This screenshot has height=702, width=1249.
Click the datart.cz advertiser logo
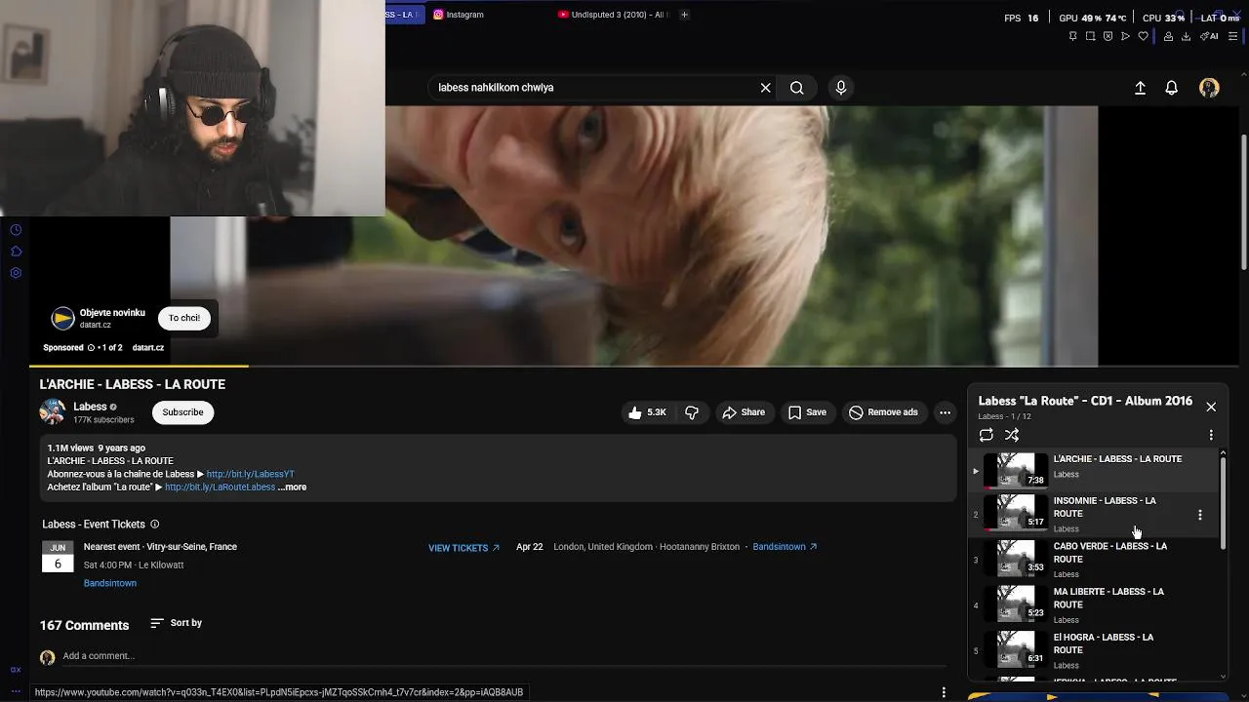point(62,318)
